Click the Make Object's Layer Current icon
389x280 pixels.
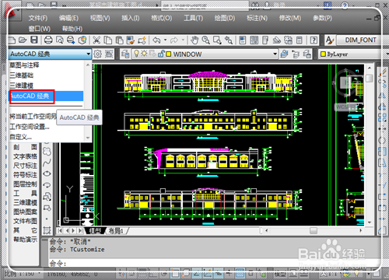coord(284,54)
